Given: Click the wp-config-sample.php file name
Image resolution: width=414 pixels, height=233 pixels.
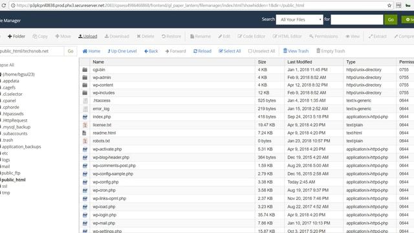Looking at the screenshot, I should [x=113, y=174].
